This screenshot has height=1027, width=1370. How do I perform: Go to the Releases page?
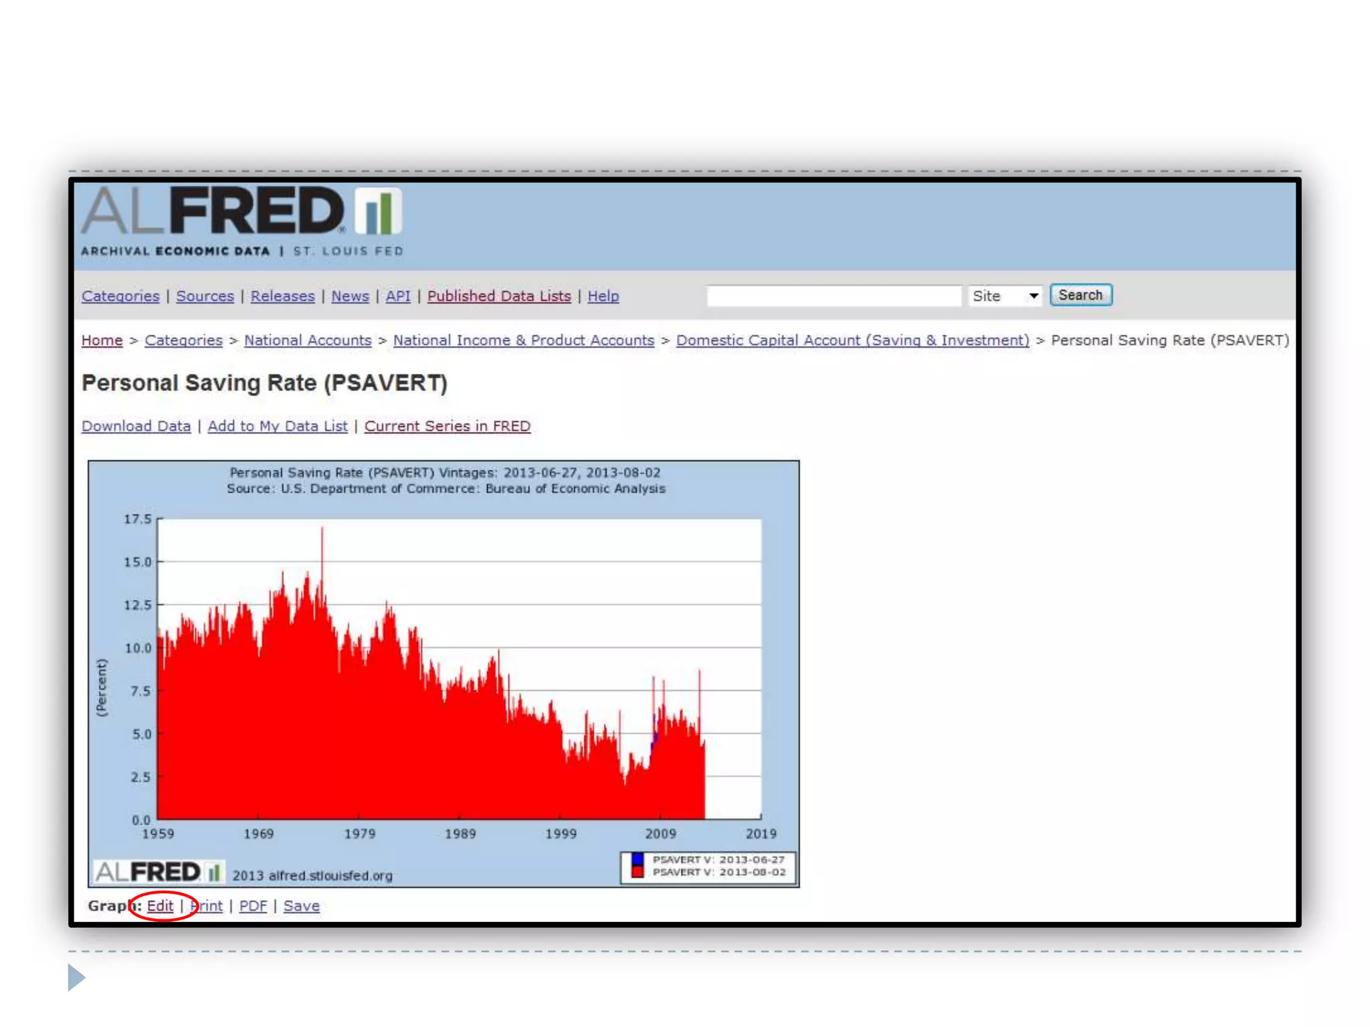(282, 296)
